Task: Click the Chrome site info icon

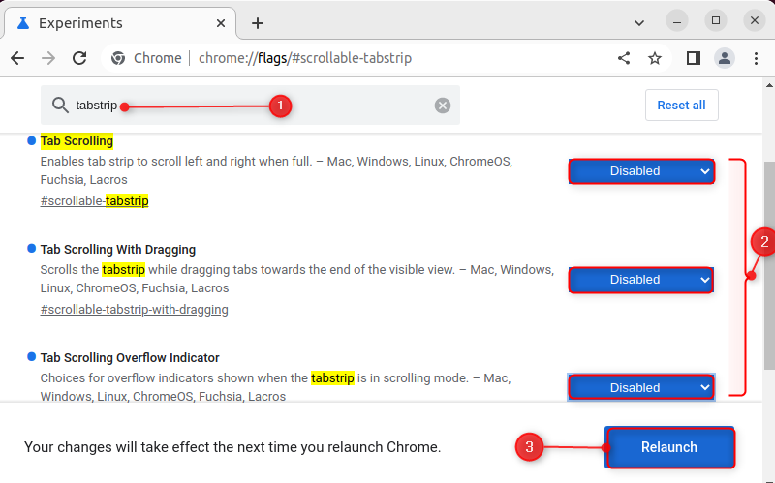Action: pos(118,58)
